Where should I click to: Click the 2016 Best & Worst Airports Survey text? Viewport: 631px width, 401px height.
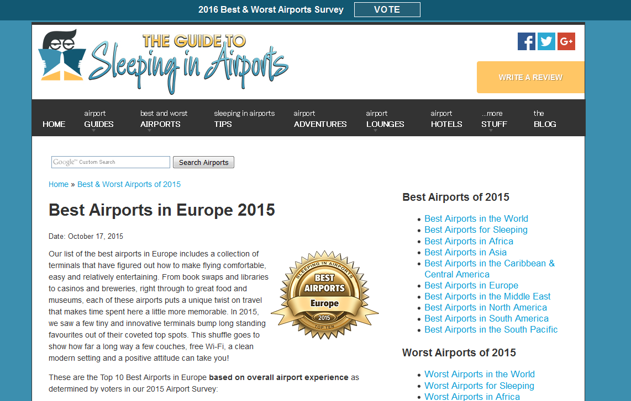(271, 9)
